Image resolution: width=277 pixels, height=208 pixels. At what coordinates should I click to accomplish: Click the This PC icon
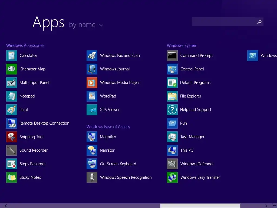pos(172,150)
